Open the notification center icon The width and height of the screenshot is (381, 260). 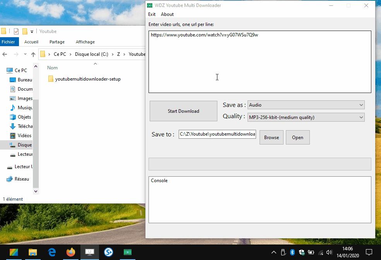369,252
